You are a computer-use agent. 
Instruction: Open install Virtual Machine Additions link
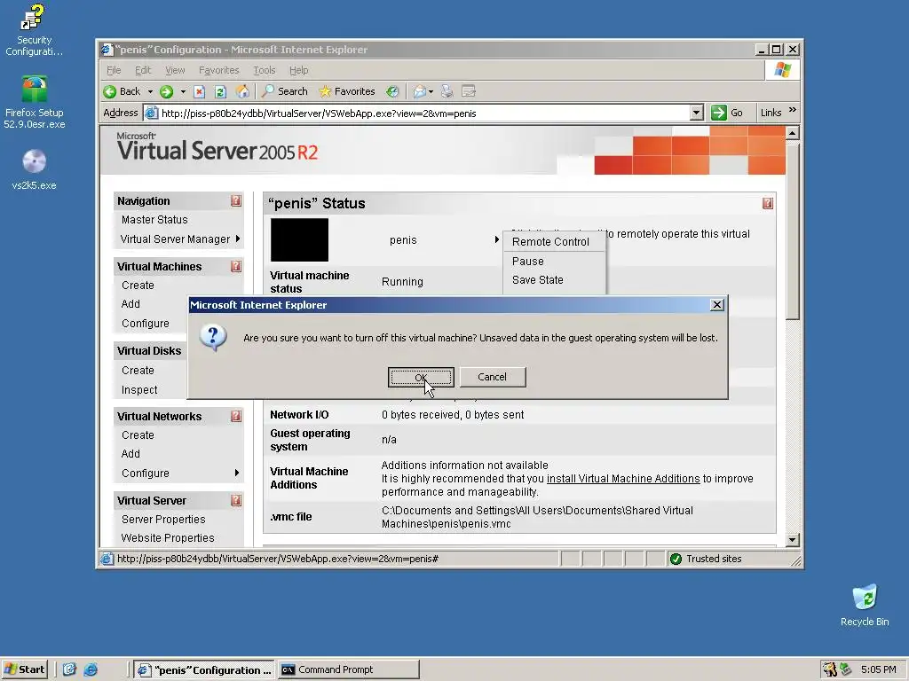[623, 479]
